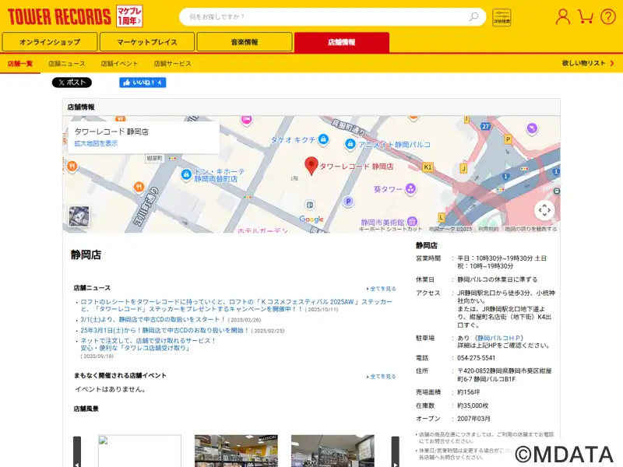Click the phone number 054-275-5541
This screenshot has height=467, width=623.
click(476, 358)
